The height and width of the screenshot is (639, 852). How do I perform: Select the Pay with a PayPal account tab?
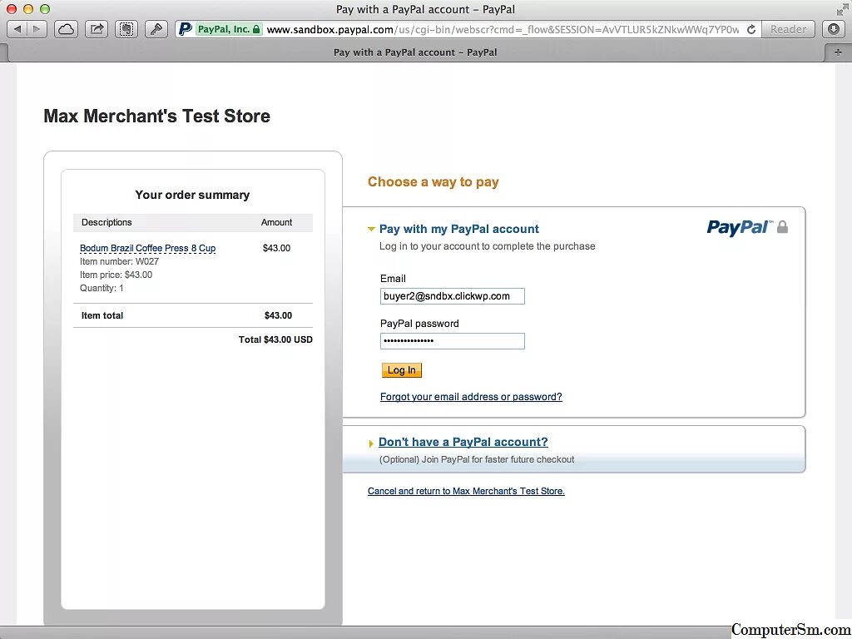[415, 52]
